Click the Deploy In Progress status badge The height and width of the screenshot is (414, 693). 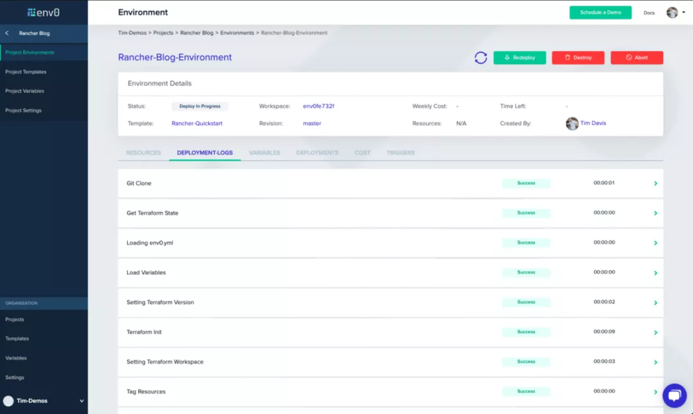pos(200,106)
